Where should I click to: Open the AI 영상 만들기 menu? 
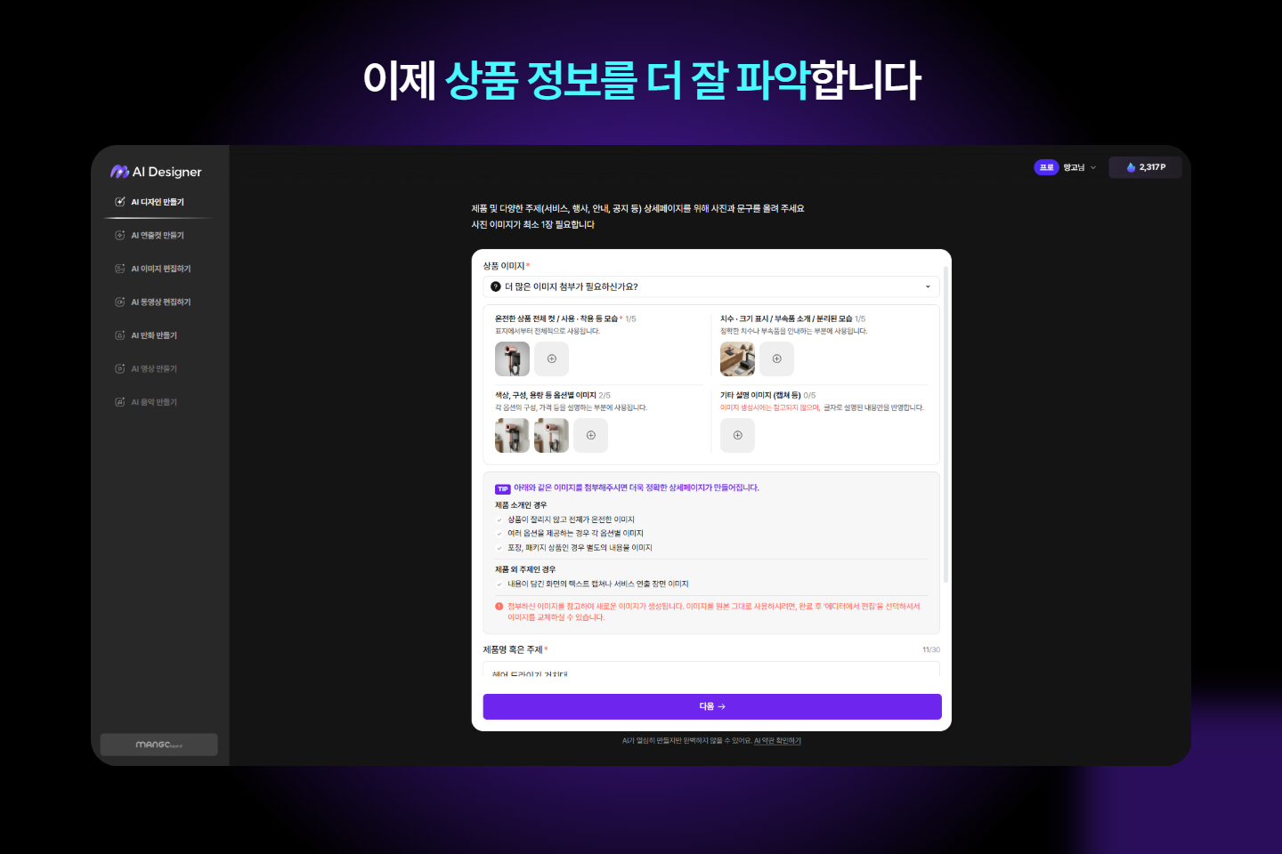146,369
